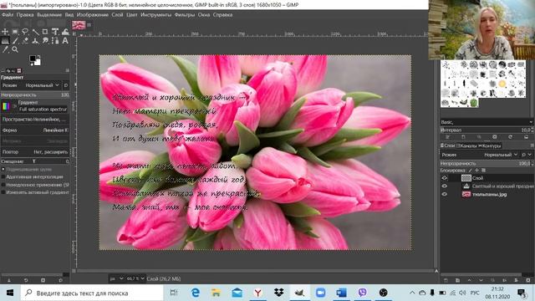Switch to the Paths tab
The image size is (535, 301).
489,145
